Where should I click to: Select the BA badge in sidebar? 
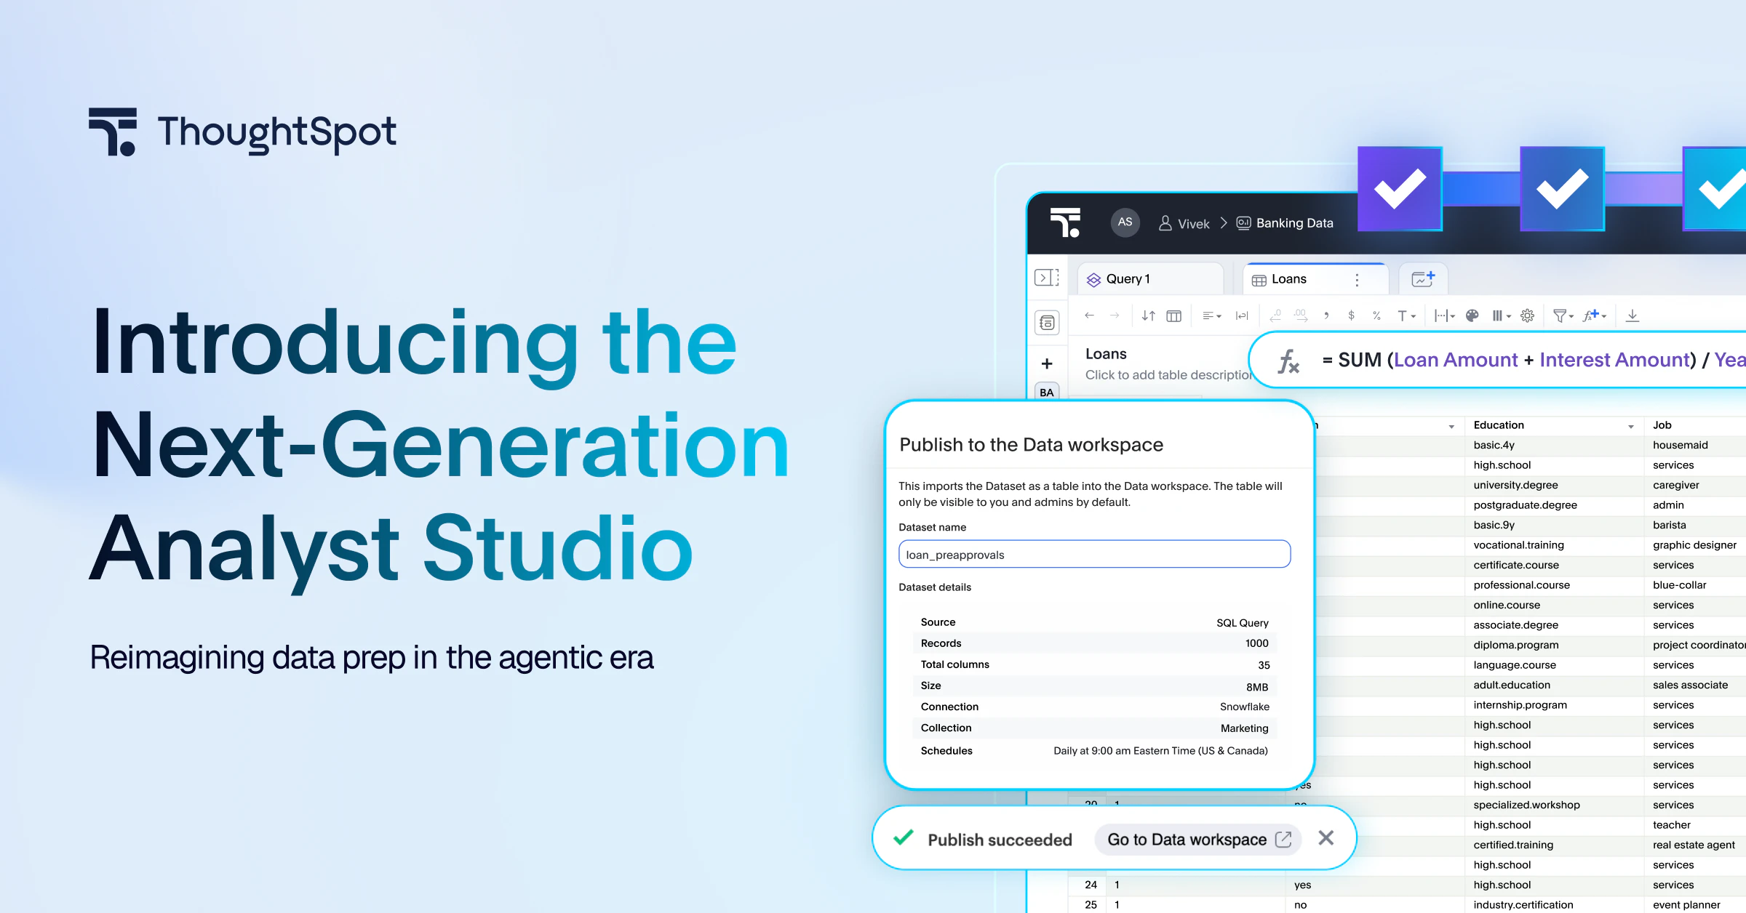coord(1047,392)
